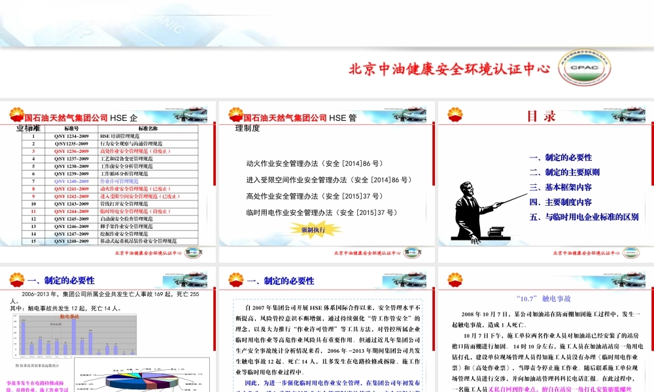The image size is (654, 392).
Task: Click the 触电事故 bar chart
Action: (x=75, y=336)
